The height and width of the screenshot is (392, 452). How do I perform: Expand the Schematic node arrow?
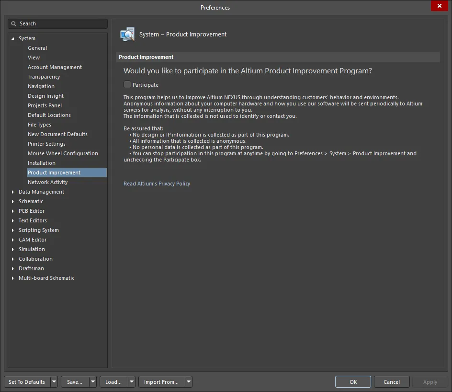pos(12,201)
